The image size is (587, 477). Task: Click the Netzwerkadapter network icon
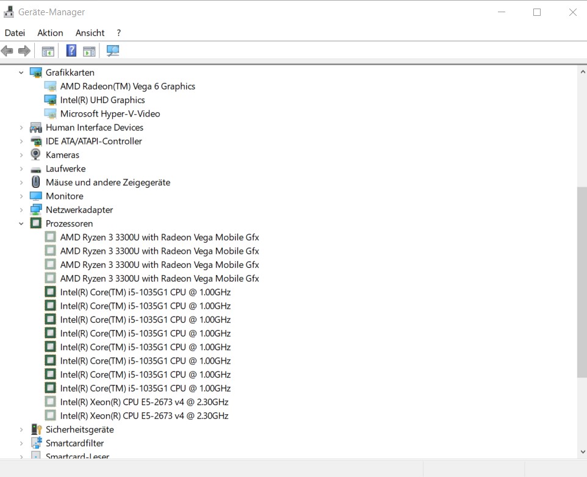click(36, 210)
